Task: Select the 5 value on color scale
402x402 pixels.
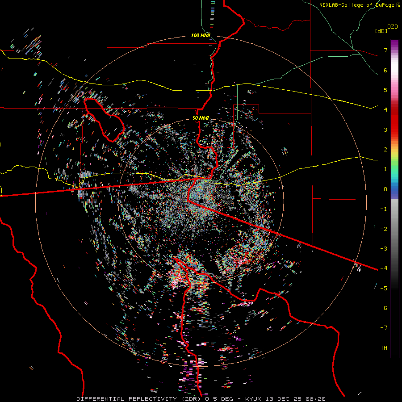Action: 385,90
